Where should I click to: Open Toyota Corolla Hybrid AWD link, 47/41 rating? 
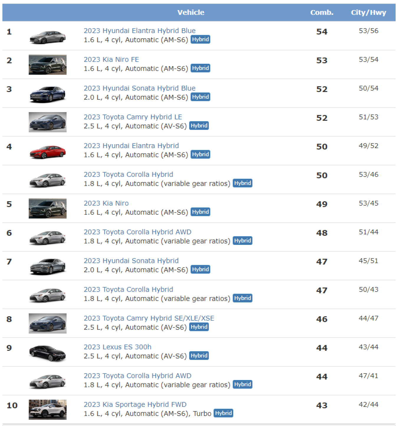click(137, 376)
